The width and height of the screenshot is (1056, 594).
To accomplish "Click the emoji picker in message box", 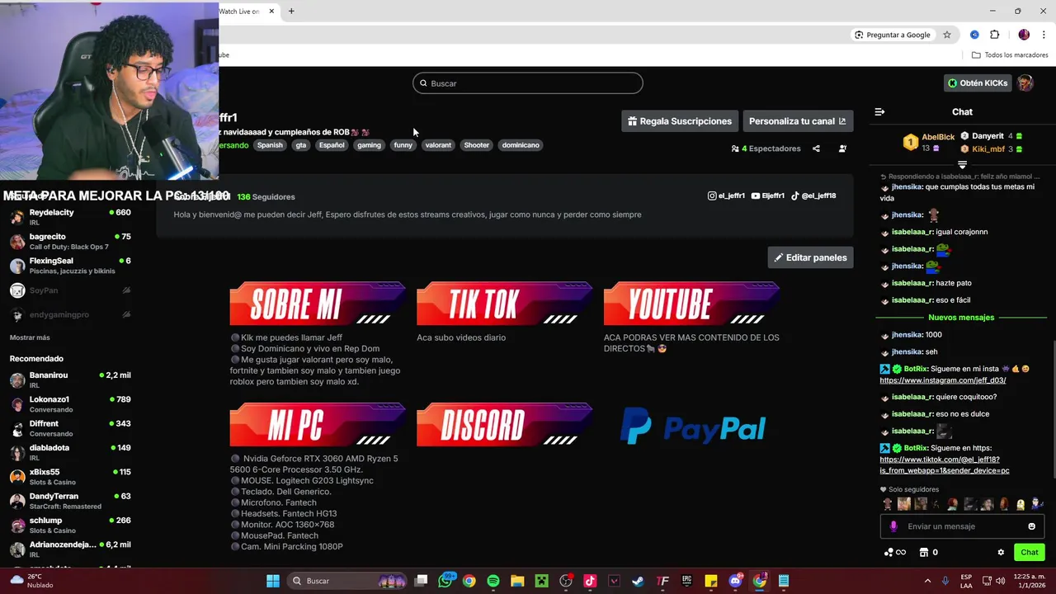I will point(1031,526).
